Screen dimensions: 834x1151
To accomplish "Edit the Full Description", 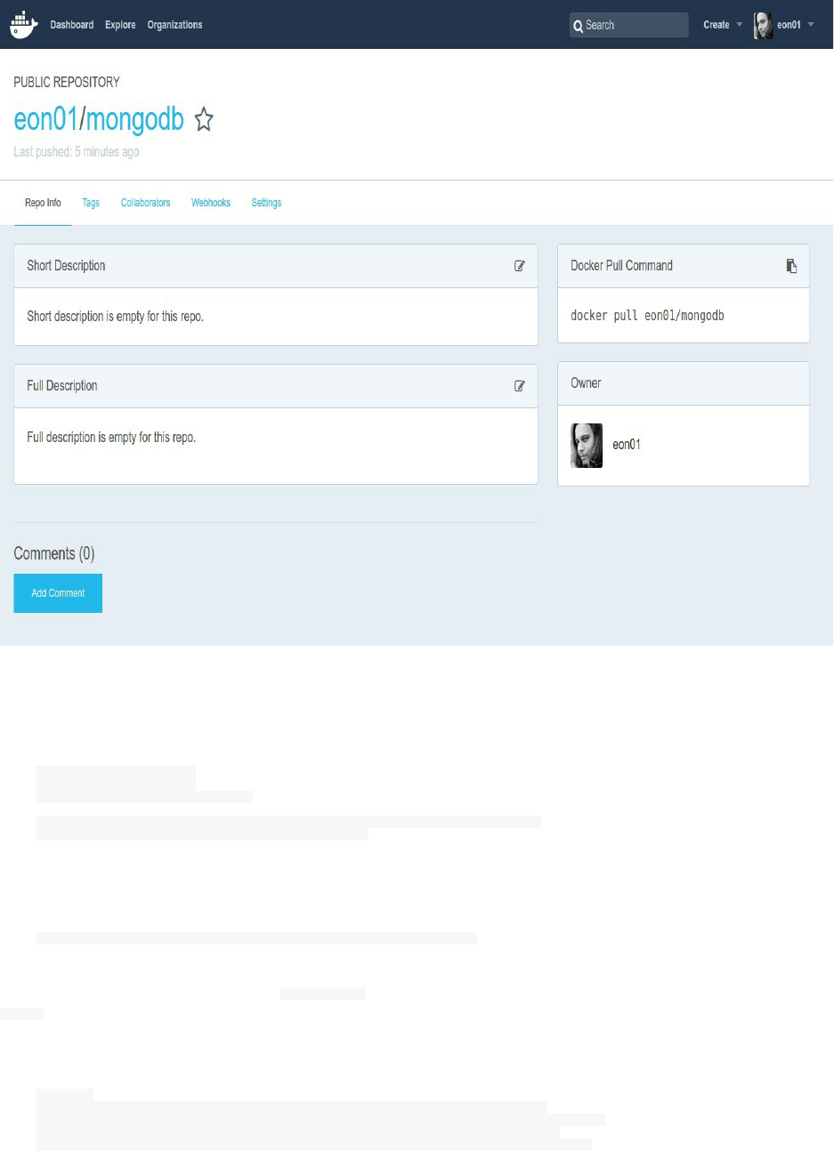I will click(520, 386).
